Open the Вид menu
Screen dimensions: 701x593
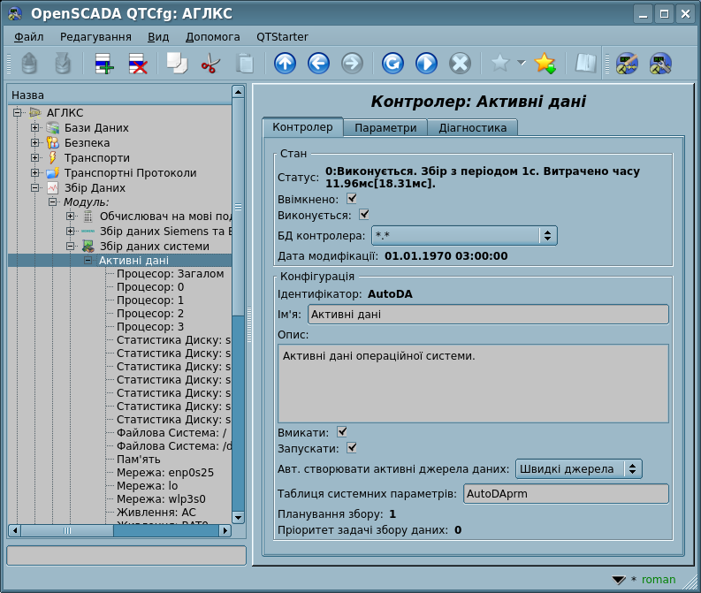158,36
